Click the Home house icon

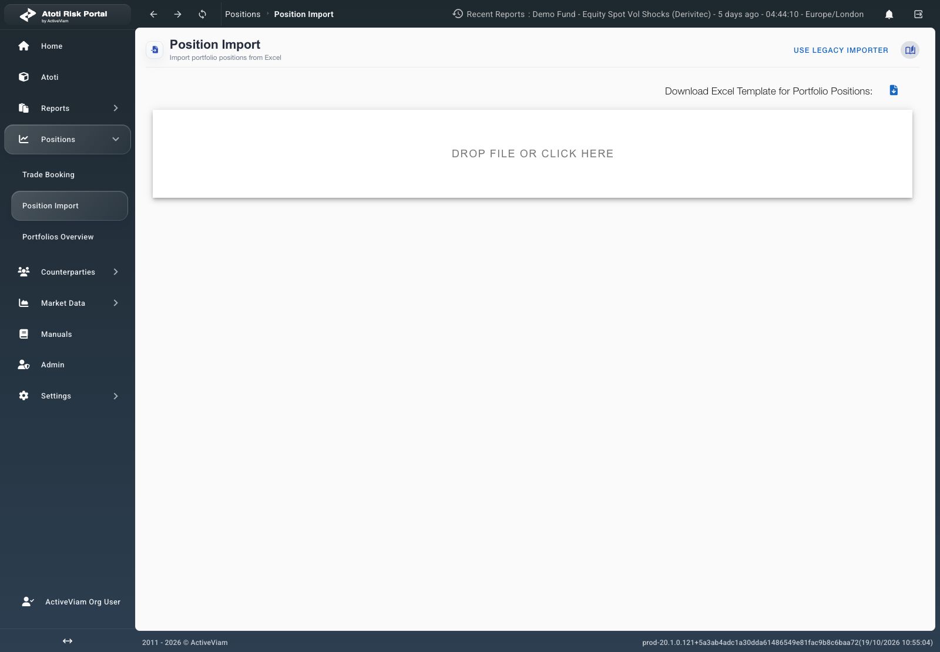(23, 46)
